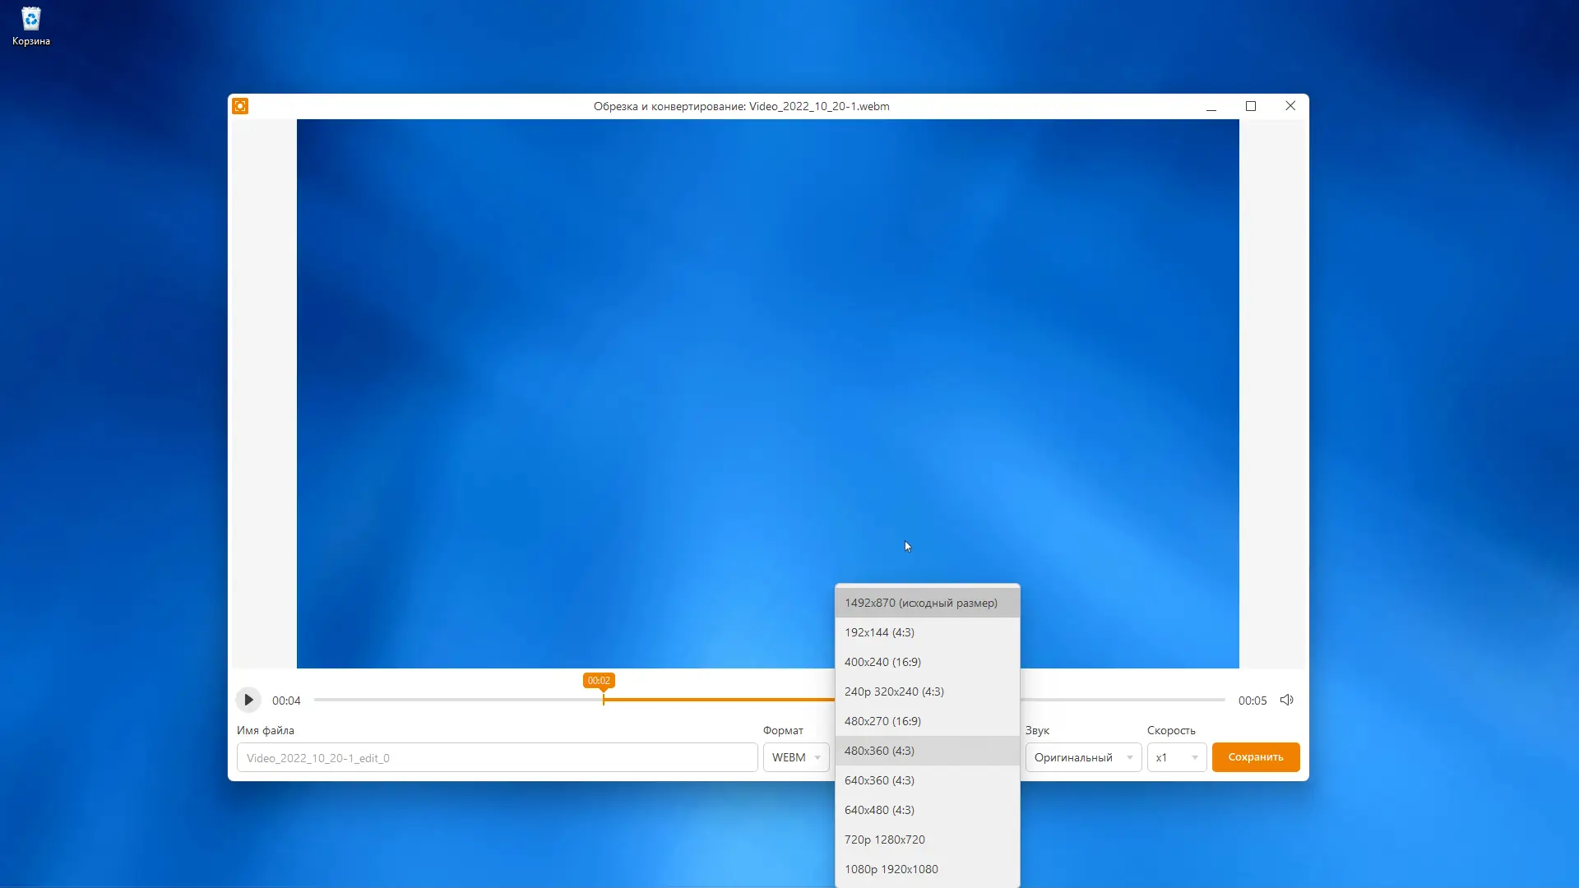This screenshot has height=888, width=1579.
Task: Open the WEBM format dropdown
Action: 795,757
